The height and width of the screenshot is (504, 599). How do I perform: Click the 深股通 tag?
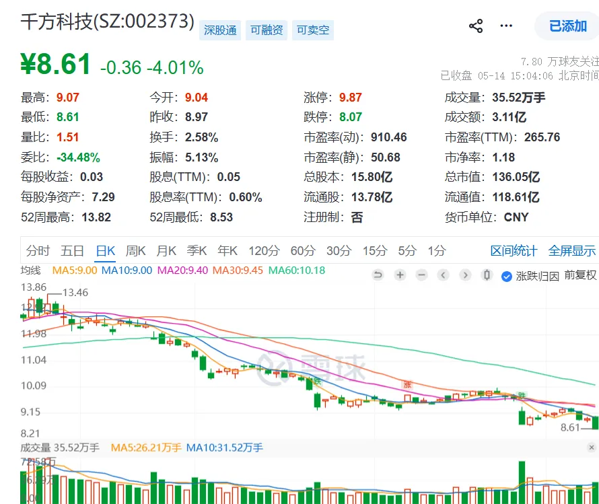pos(220,30)
